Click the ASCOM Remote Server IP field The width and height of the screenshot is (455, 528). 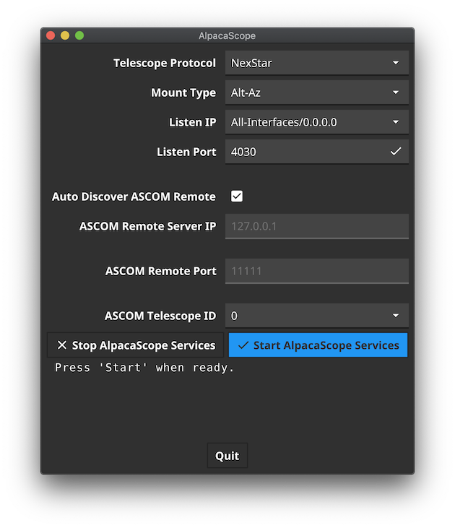(316, 226)
